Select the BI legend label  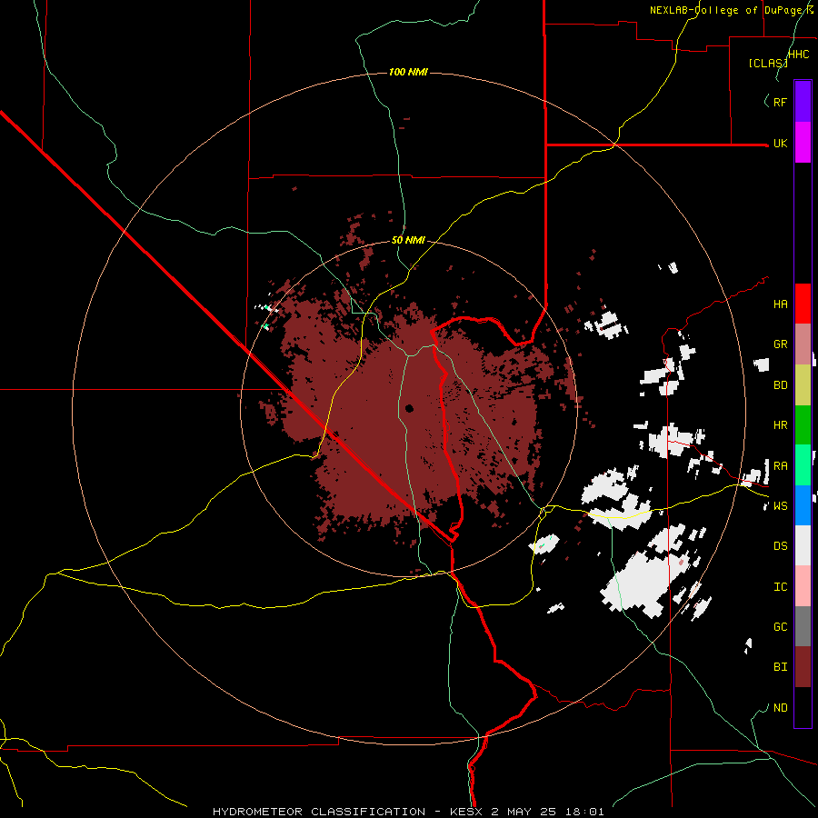tap(780, 667)
